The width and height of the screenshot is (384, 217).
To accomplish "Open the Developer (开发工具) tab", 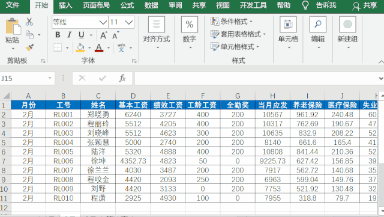I will click(x=253, y=5).
